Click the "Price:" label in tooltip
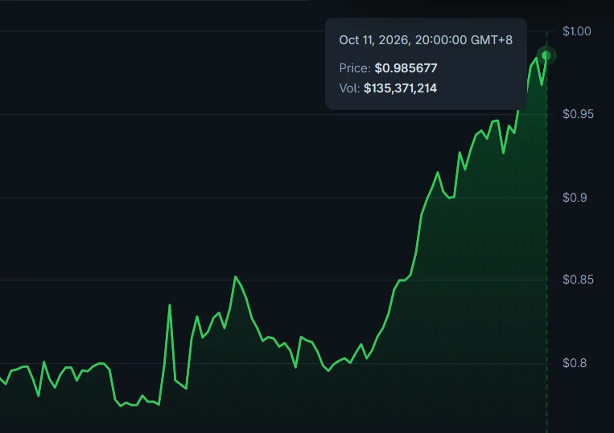Image resolution: width=614 pixels, height=433 pixels. coord(355,68)
